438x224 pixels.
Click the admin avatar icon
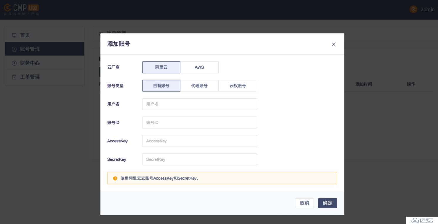413,9
